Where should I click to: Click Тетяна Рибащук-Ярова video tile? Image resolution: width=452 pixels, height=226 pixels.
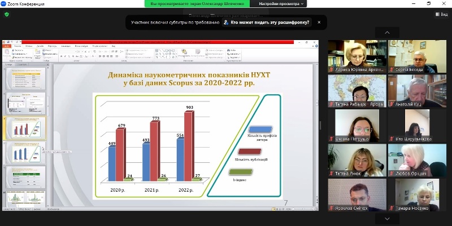coord(357,91)
